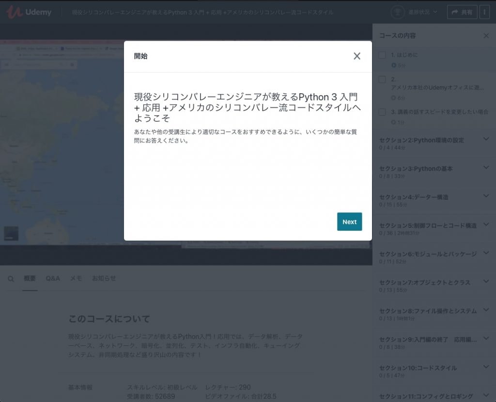
Task: Open the メモ tab
Action: pyautogui.click(x=76, y=279)
